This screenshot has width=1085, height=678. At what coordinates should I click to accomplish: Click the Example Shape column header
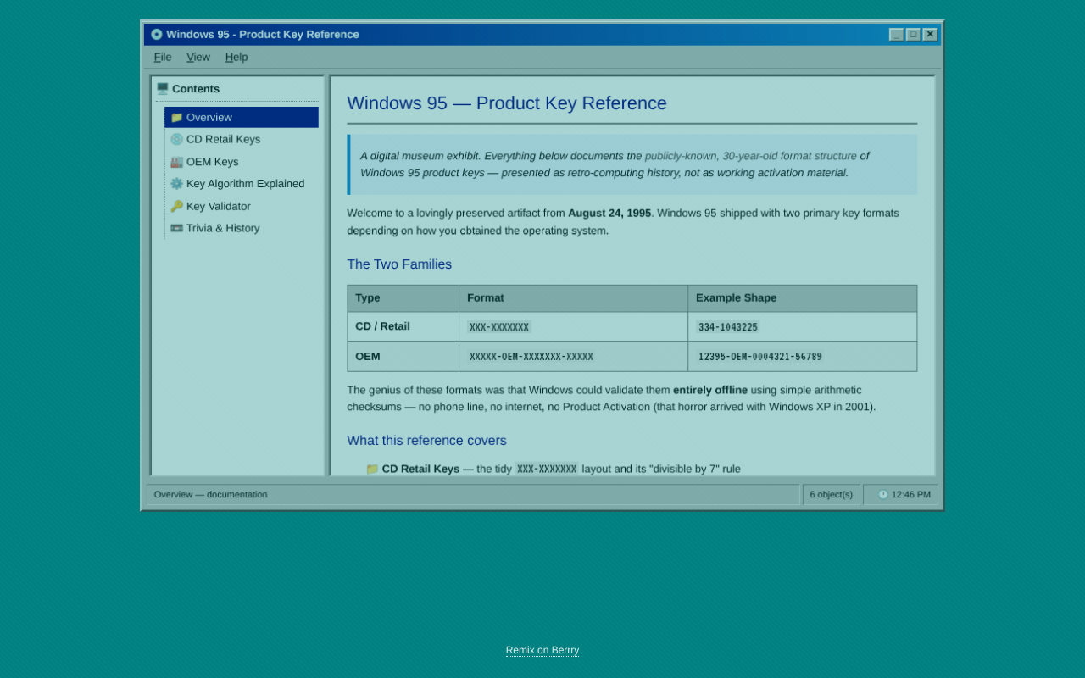pyautogui.click(x=803, y=298)
